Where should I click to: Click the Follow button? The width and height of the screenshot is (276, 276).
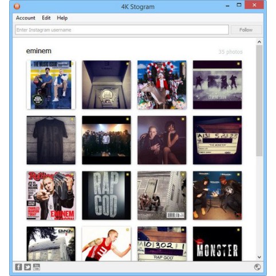pos(246,30)
